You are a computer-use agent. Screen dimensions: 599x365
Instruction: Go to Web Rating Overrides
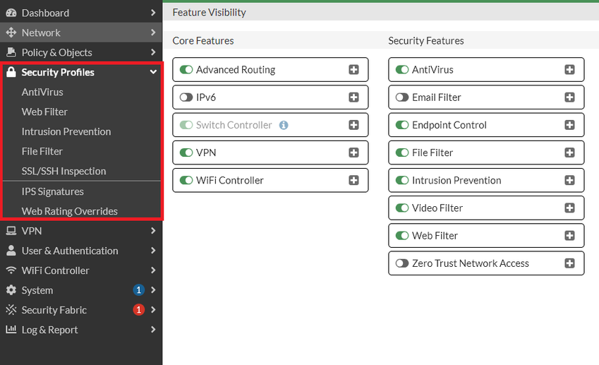coord(69,211)
